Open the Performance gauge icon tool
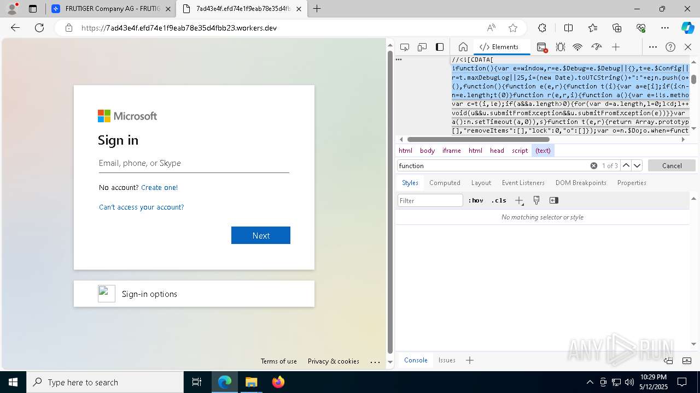This screenshot has height=393, width=700. [x=597, y=47]
